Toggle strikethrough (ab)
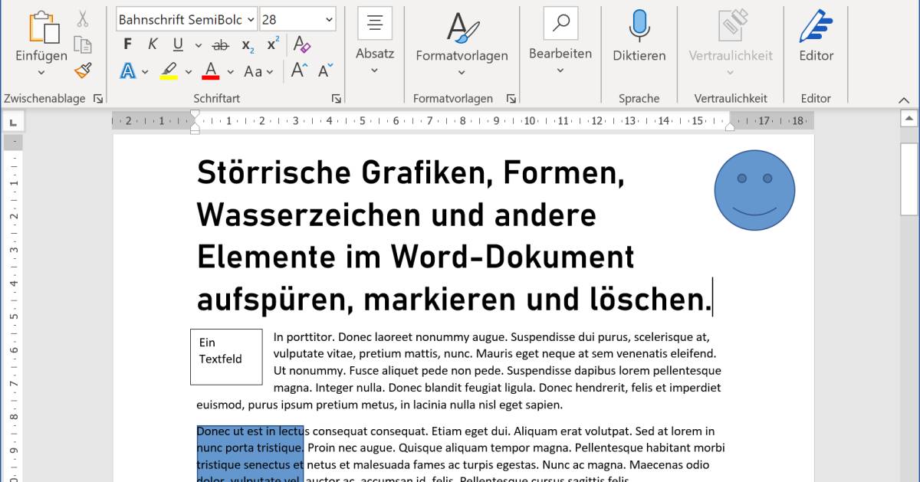 [221, 45]
